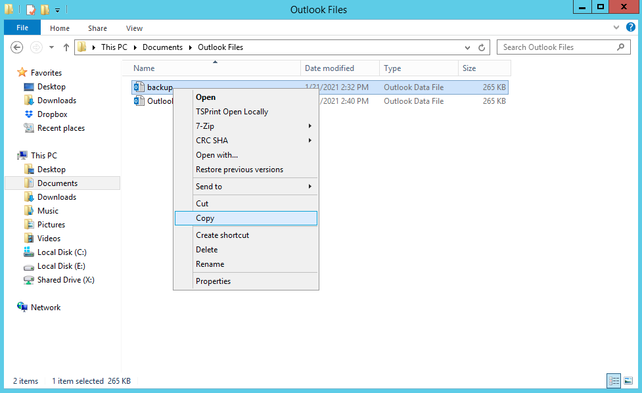Sort by the Date modified column
This screenshot has width=642, height=393.
[329, 68]
